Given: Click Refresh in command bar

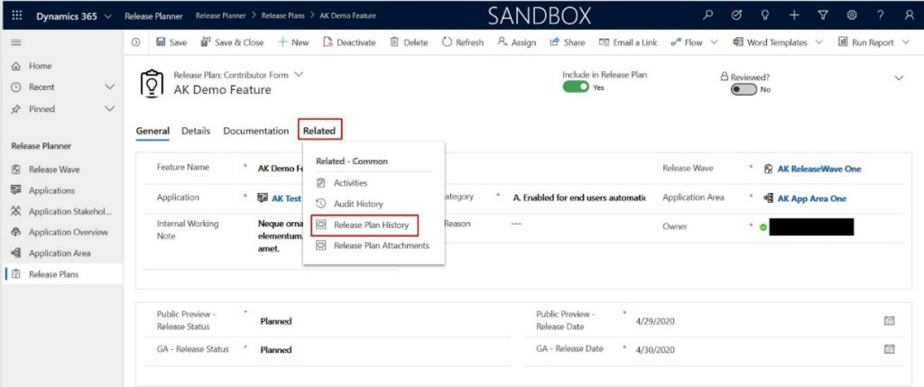Looking at the screenshot, I should [x=463, y=42].
